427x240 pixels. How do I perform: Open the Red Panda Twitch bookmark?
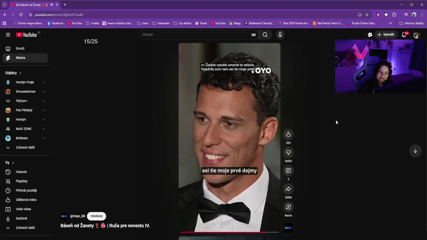pos(328,23)
